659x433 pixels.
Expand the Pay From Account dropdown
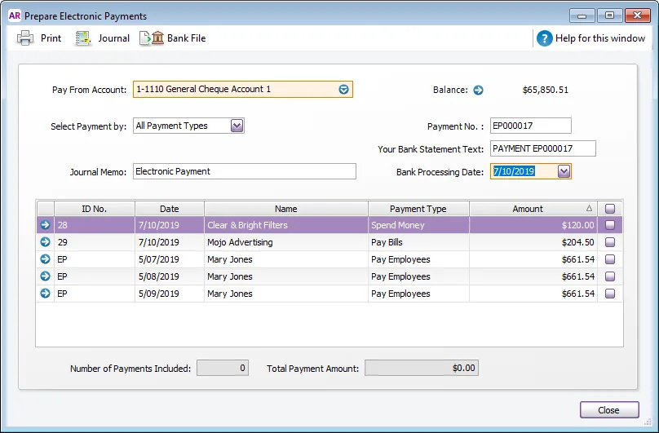click(343, 90)
